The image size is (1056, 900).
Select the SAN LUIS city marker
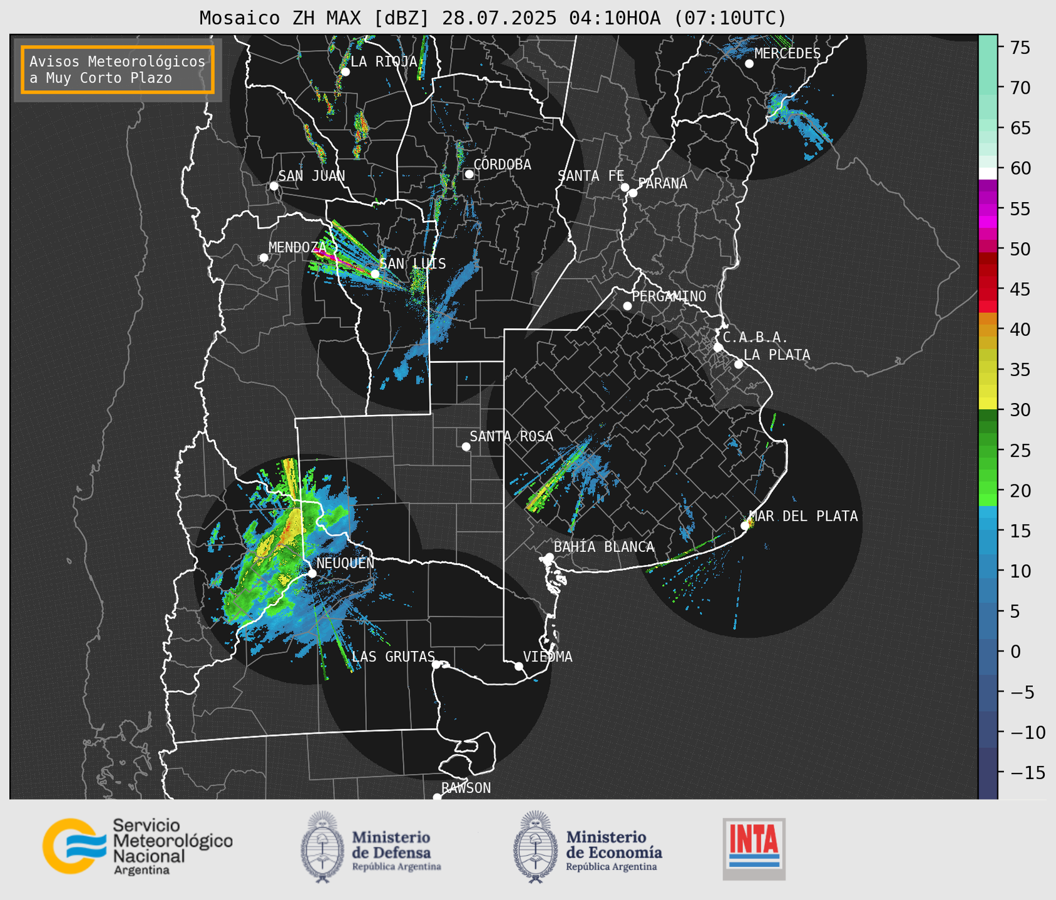click(x=375, y=274)
